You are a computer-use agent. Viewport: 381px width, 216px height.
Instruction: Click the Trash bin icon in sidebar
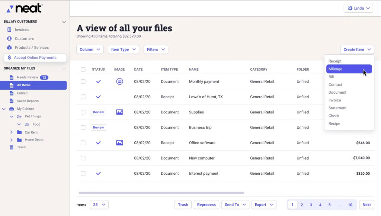[12, 147]
